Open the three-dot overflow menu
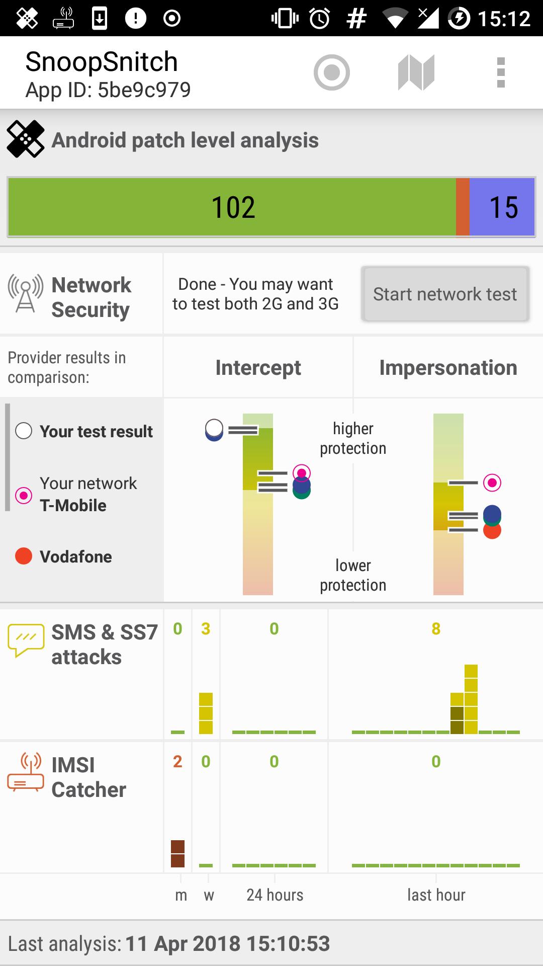Image resolution: width=543 pixels, height=966 pixels. 500,73
